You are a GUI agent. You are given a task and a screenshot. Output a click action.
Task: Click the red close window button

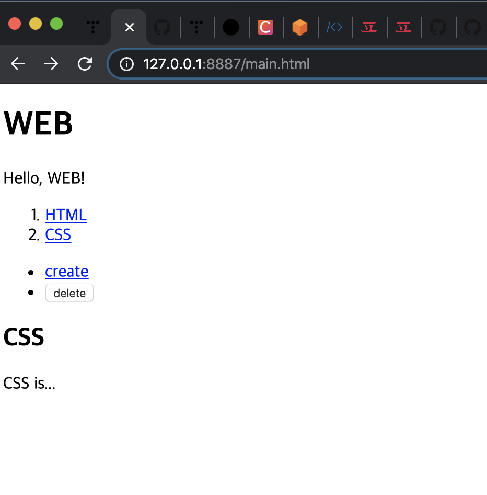click(x=15, y=24)
